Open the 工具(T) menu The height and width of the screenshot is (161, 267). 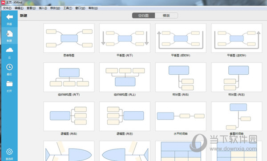68,8
